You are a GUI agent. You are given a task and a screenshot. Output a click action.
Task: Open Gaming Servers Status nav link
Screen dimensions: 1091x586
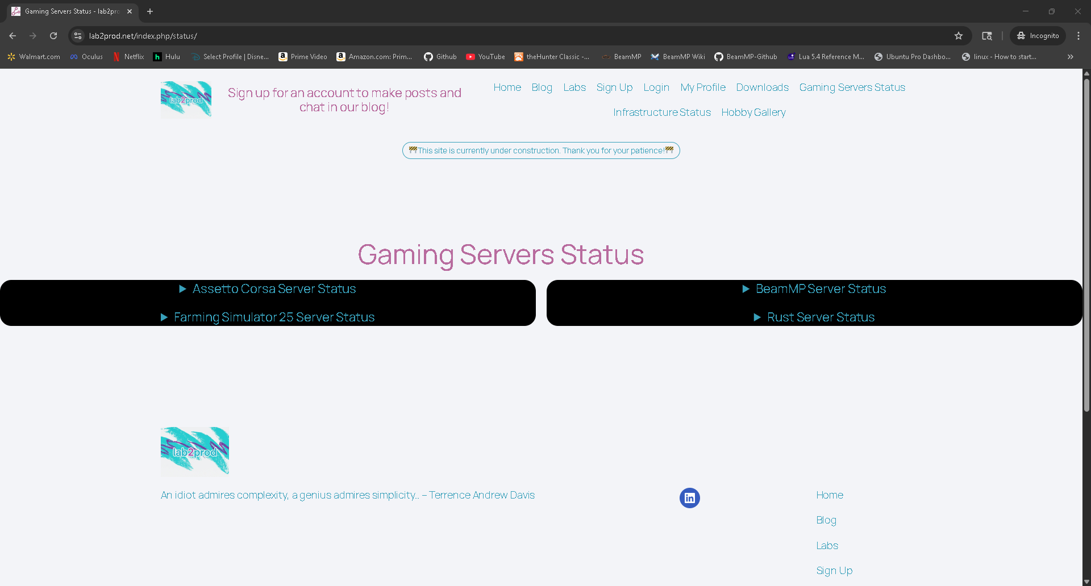(x=852, y=87)
